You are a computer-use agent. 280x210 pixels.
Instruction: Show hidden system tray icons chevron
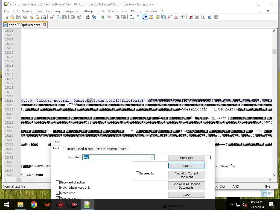point(231,205)
